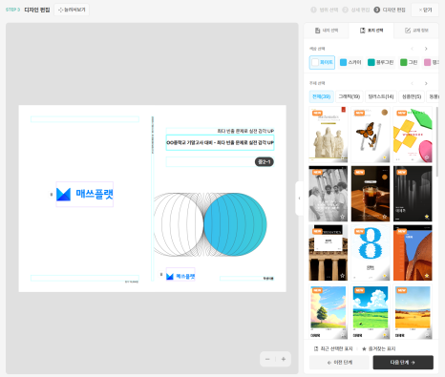
Task: Select the tree landscape cover thumbnail
Action: pos(328,312)
